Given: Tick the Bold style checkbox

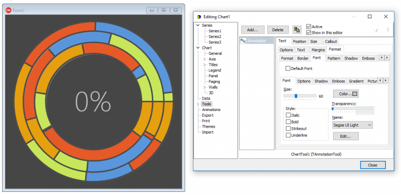Looking at the screenshot, I should coord(288,122).
